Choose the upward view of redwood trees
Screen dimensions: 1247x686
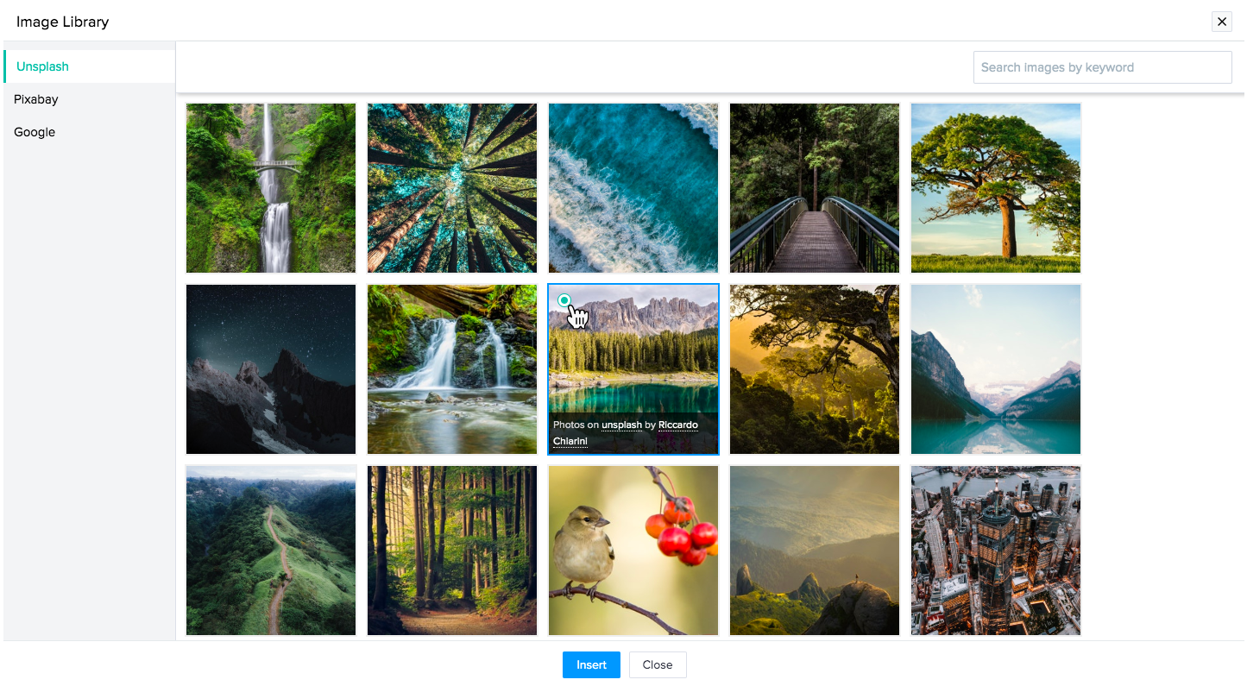(x=452, y=188)
